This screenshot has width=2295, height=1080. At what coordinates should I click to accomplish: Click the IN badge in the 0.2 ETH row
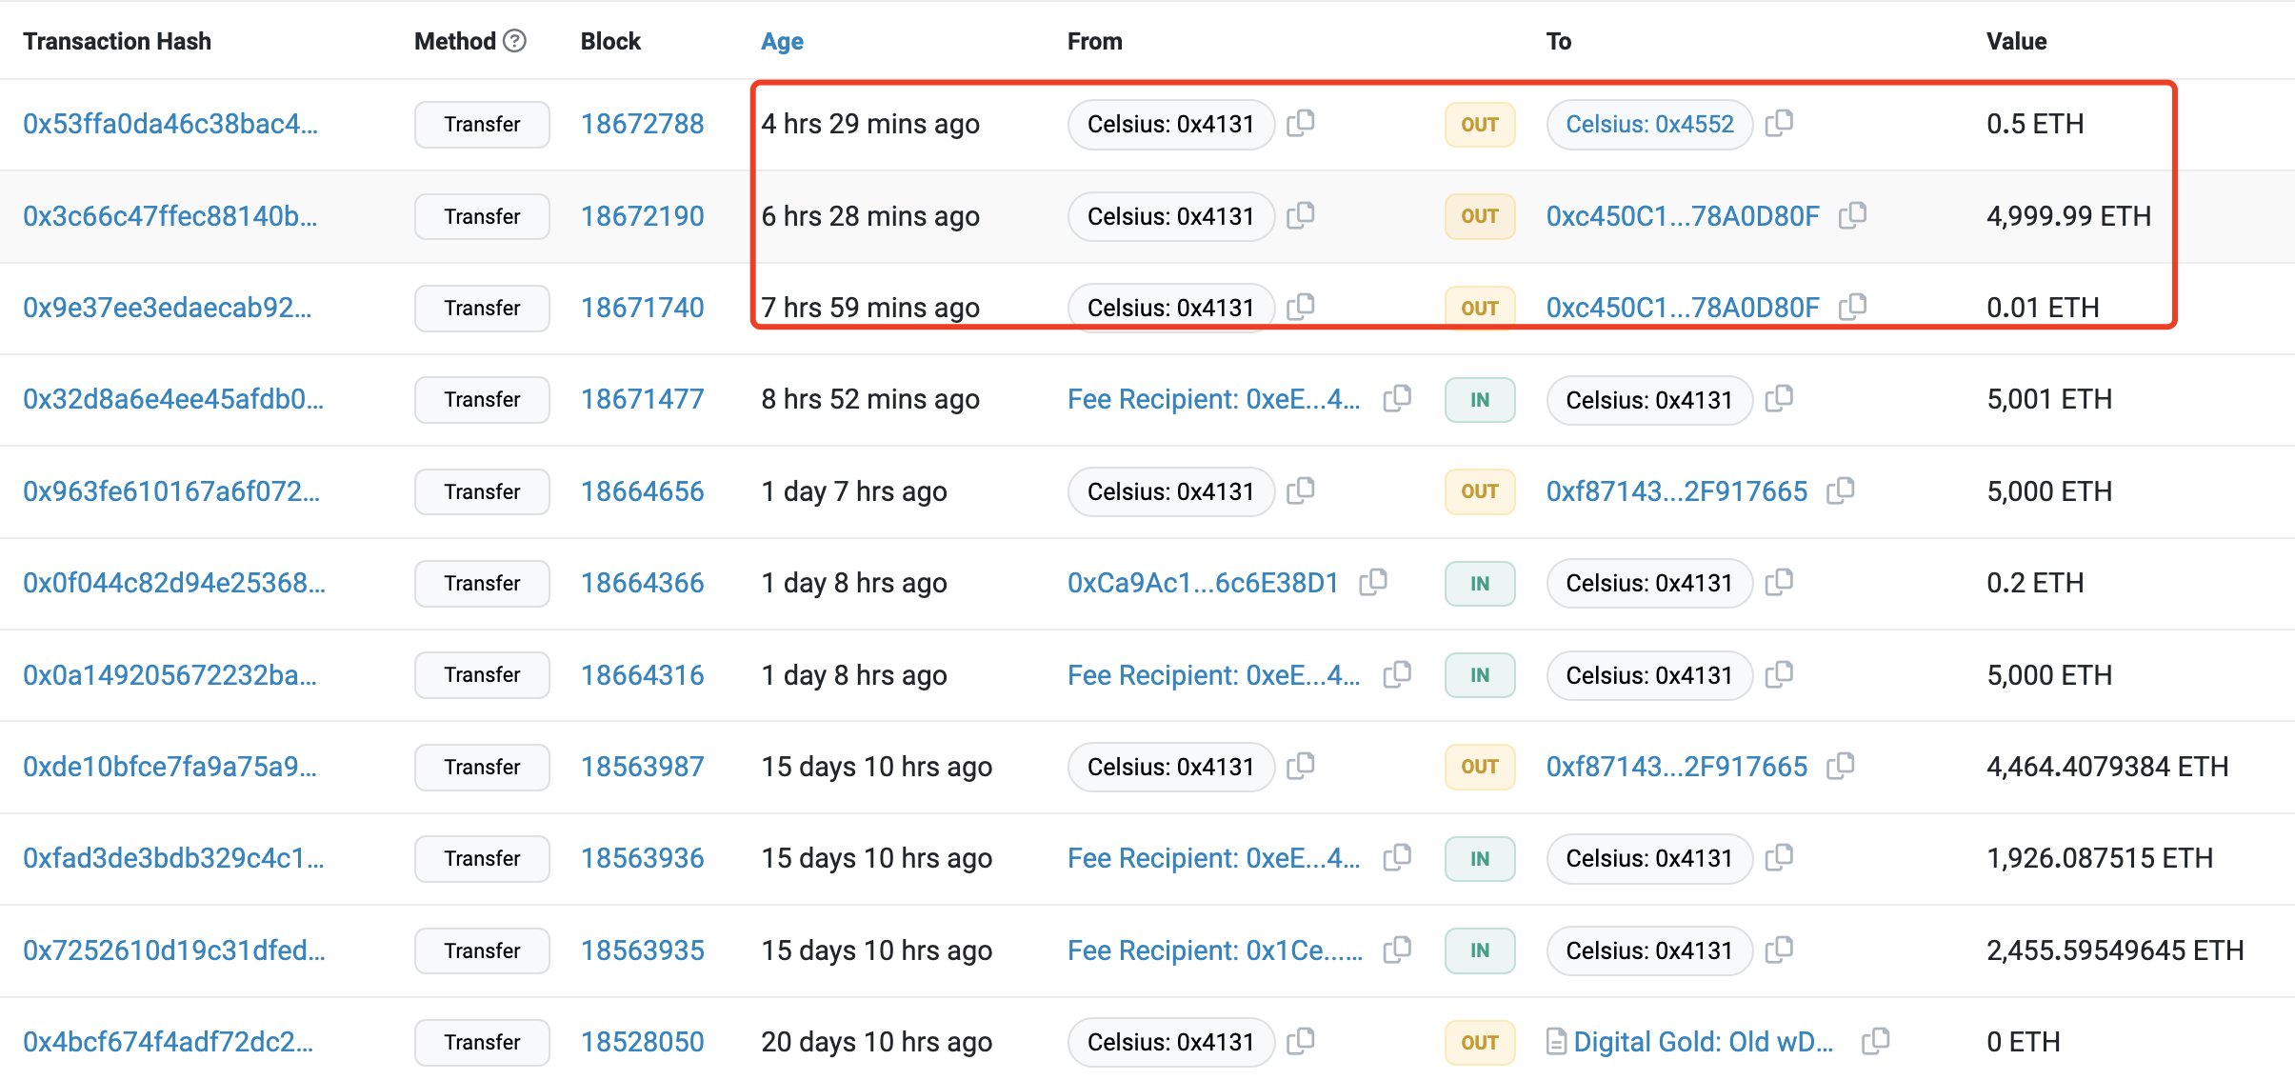coord(1480,584)
